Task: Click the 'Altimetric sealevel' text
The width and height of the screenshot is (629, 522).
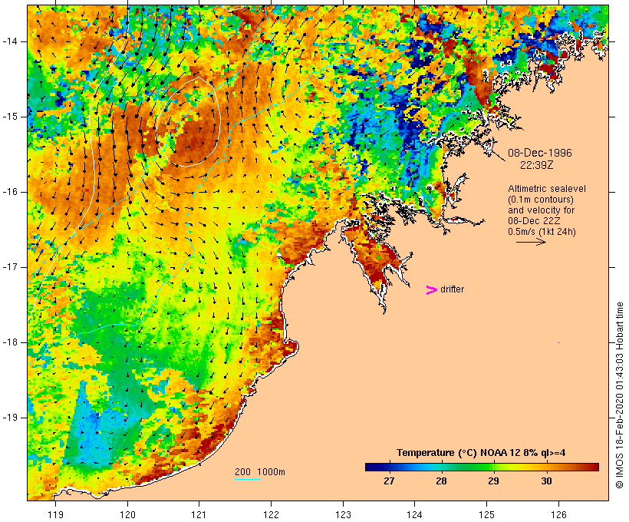Action: click(547, 189)
